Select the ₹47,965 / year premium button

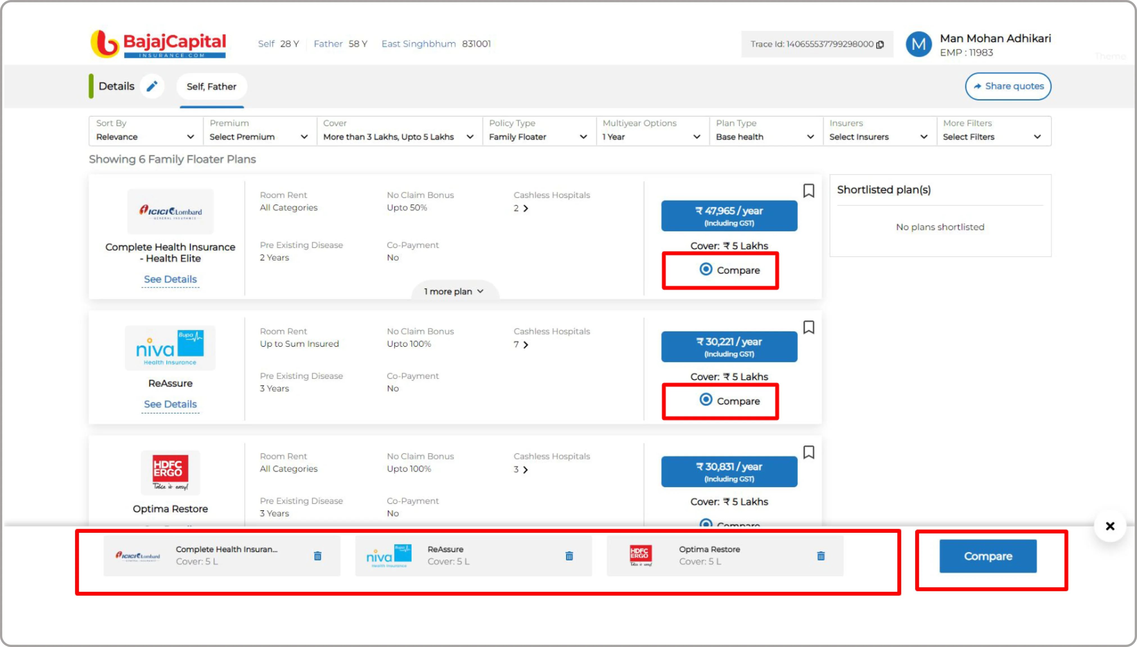pyautogui.click(x=729, y=215)
